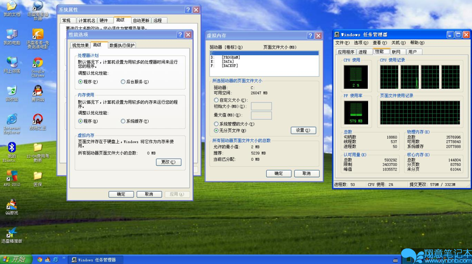Viewport: 472px width, 264px height.
Task: Open 查看 menu in Task Manager
Action: coord(380,43)
